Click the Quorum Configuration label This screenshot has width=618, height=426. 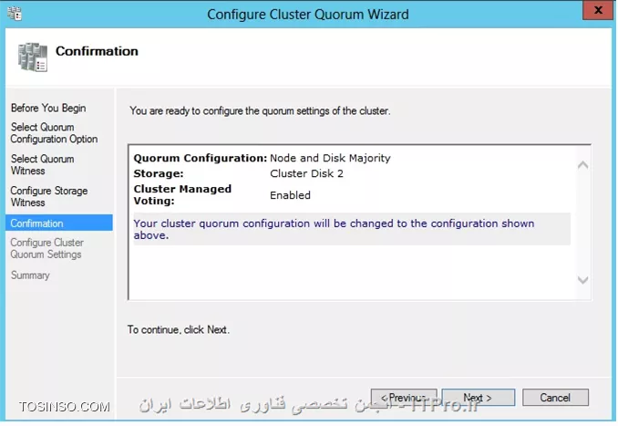201,158
